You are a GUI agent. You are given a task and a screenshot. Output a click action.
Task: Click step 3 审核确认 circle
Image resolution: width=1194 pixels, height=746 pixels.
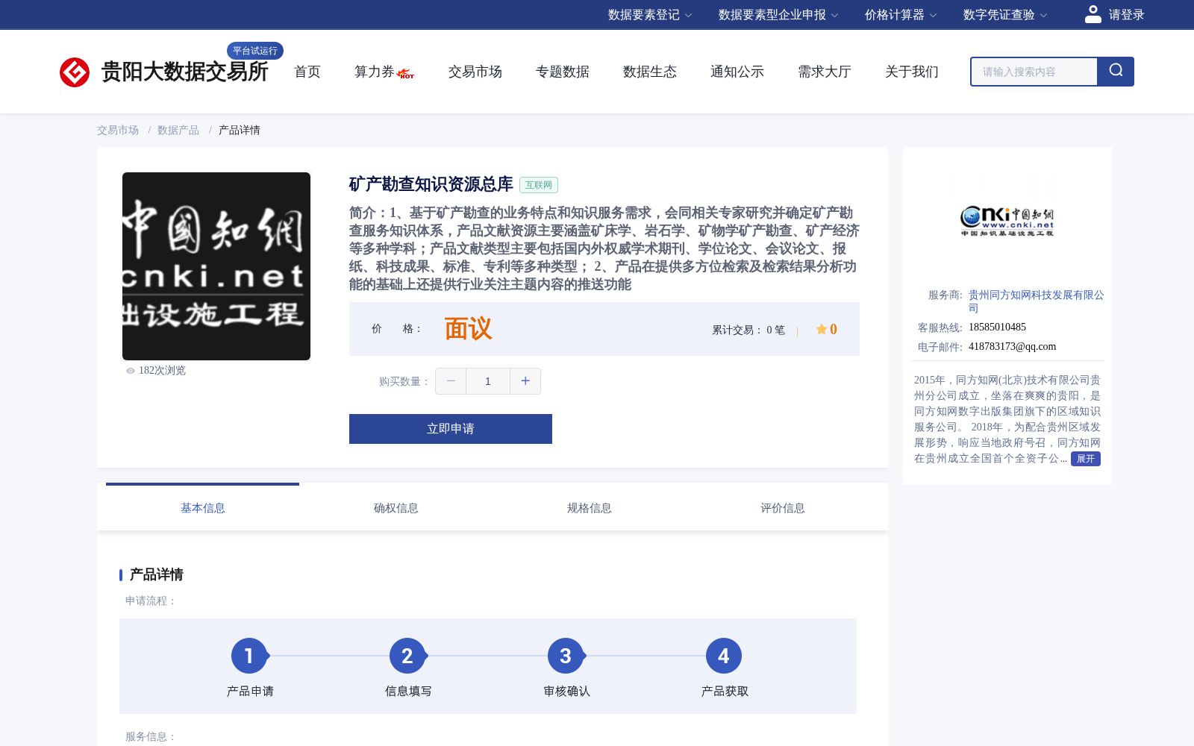(x=566, y=656)
